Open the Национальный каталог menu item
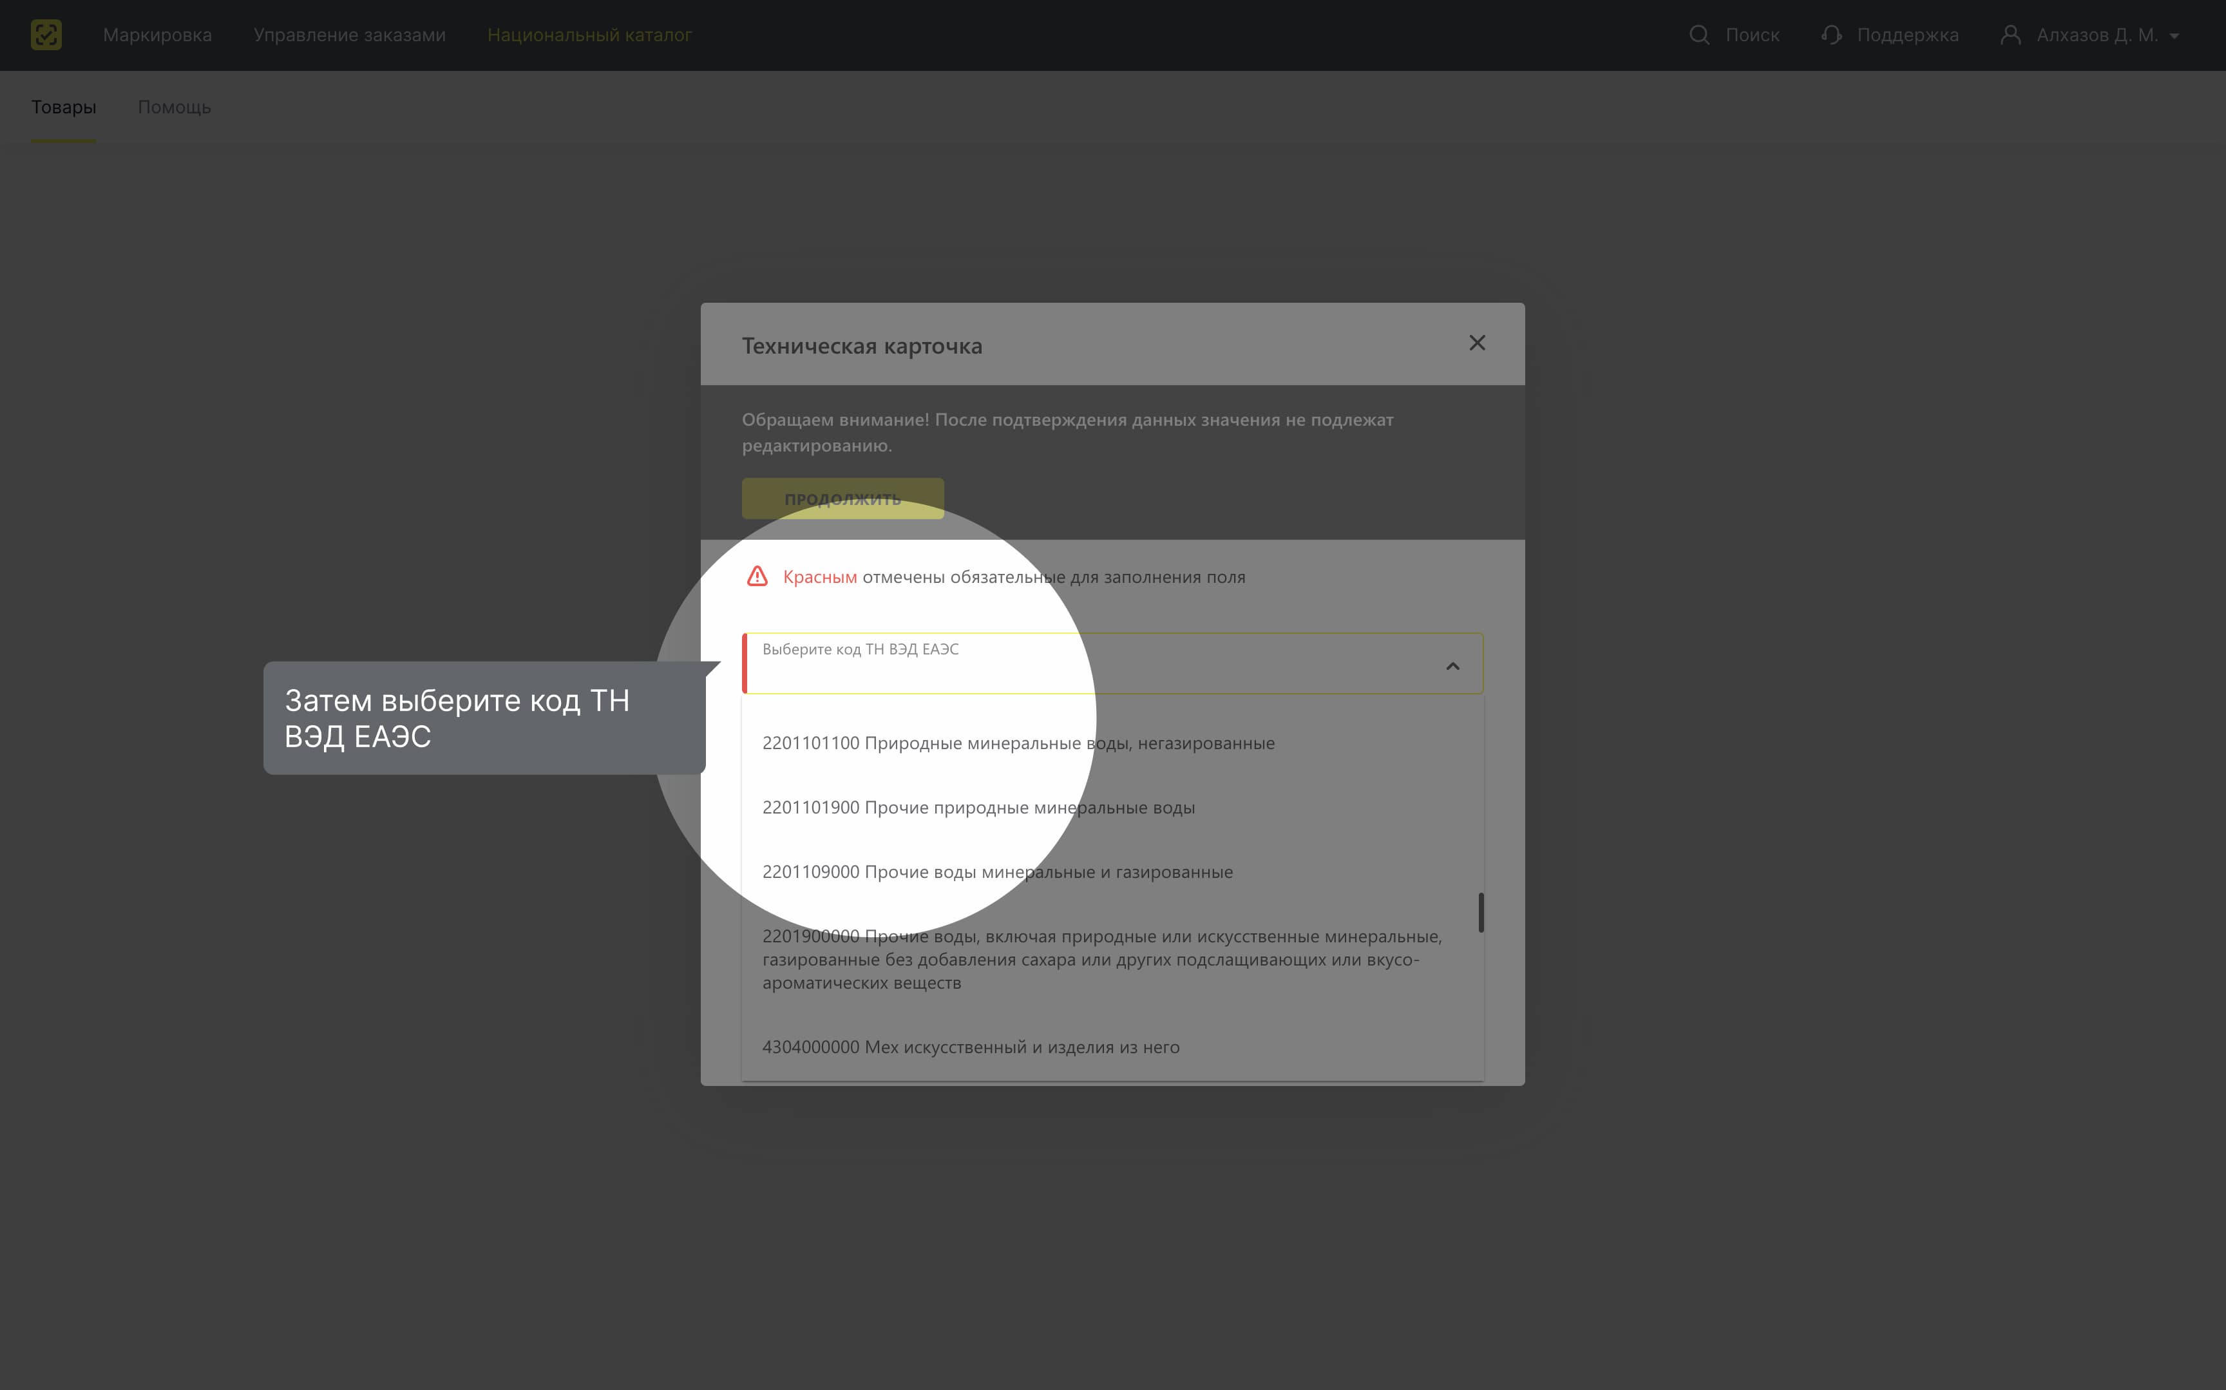The height and width of the screenshot is (1390, 2226). [x=589, y=35]
